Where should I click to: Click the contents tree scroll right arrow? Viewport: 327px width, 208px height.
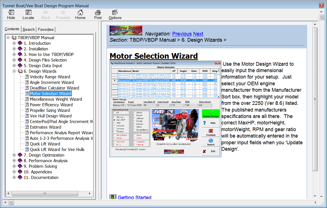tap(90, 194)
